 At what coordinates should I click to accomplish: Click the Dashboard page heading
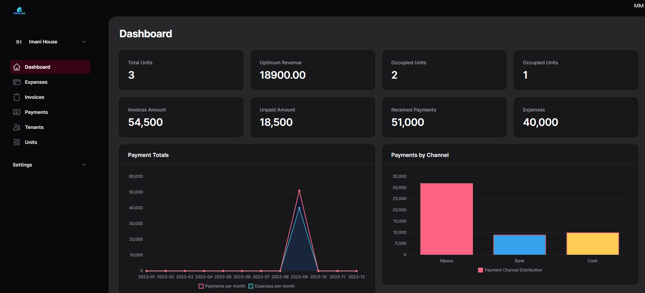(x=146, y=34)
